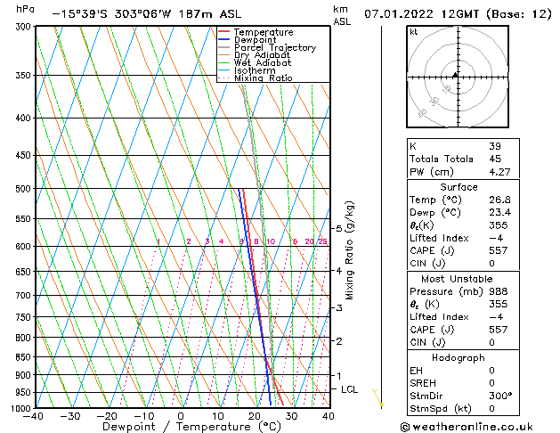The height and width of the screenshot is (433, 560).
Task: Click the mixing ratio label 25 at 600 hPa
Action: point(323,241)
